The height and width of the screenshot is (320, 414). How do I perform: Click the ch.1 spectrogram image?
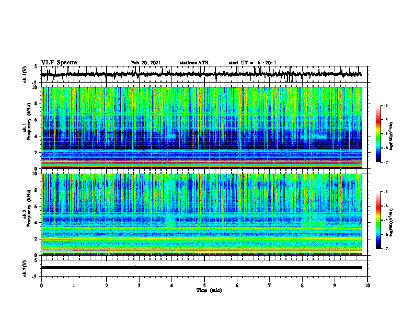tap(202, 128)
